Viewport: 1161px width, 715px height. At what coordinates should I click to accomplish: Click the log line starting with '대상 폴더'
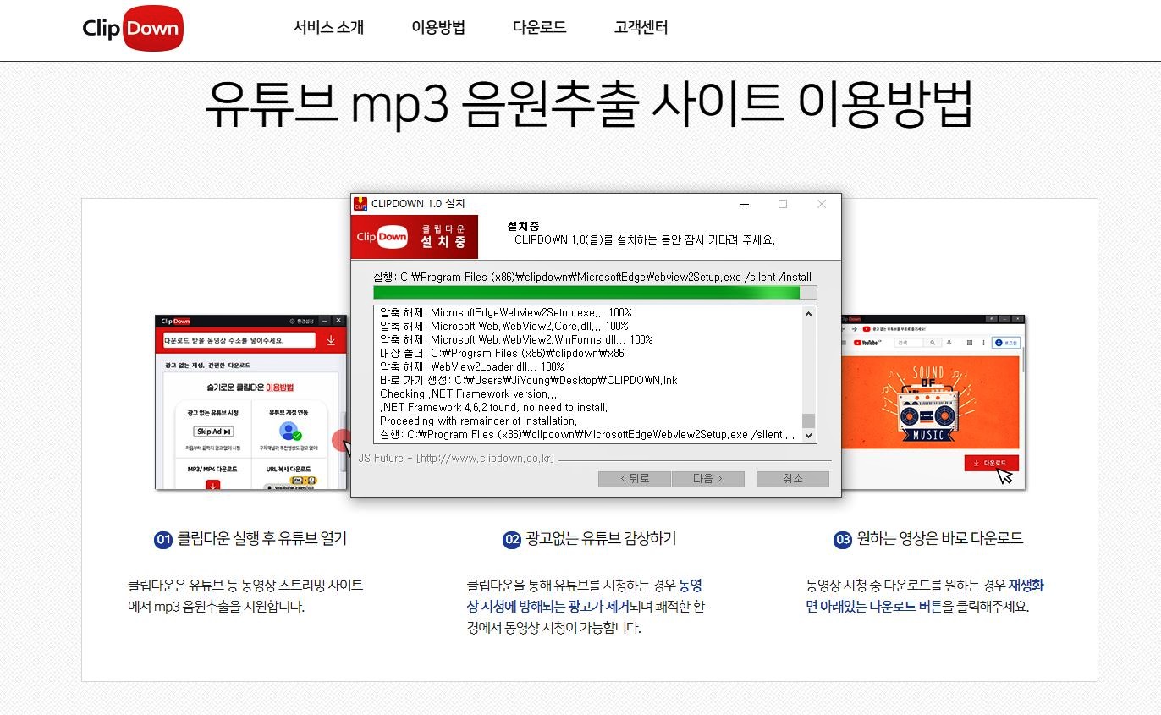point(503,353)
